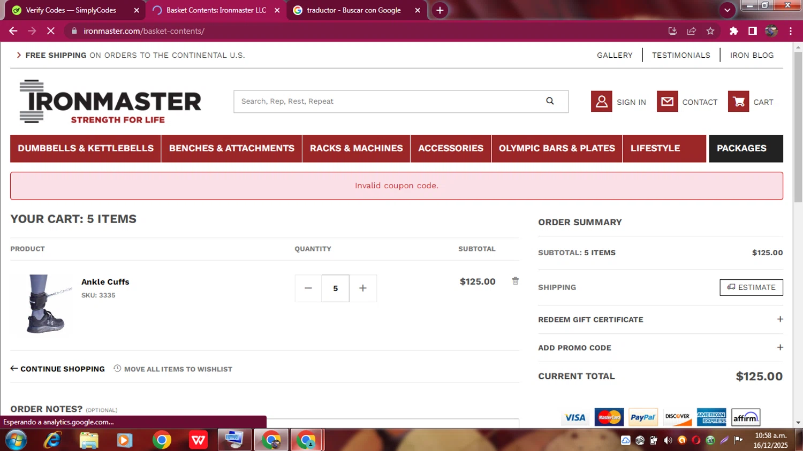
Task: Close the SimplyCodes tab
Action: 137,10
